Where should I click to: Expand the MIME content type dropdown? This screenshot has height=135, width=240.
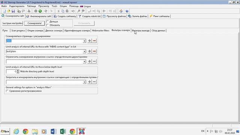tap(84, 51)
